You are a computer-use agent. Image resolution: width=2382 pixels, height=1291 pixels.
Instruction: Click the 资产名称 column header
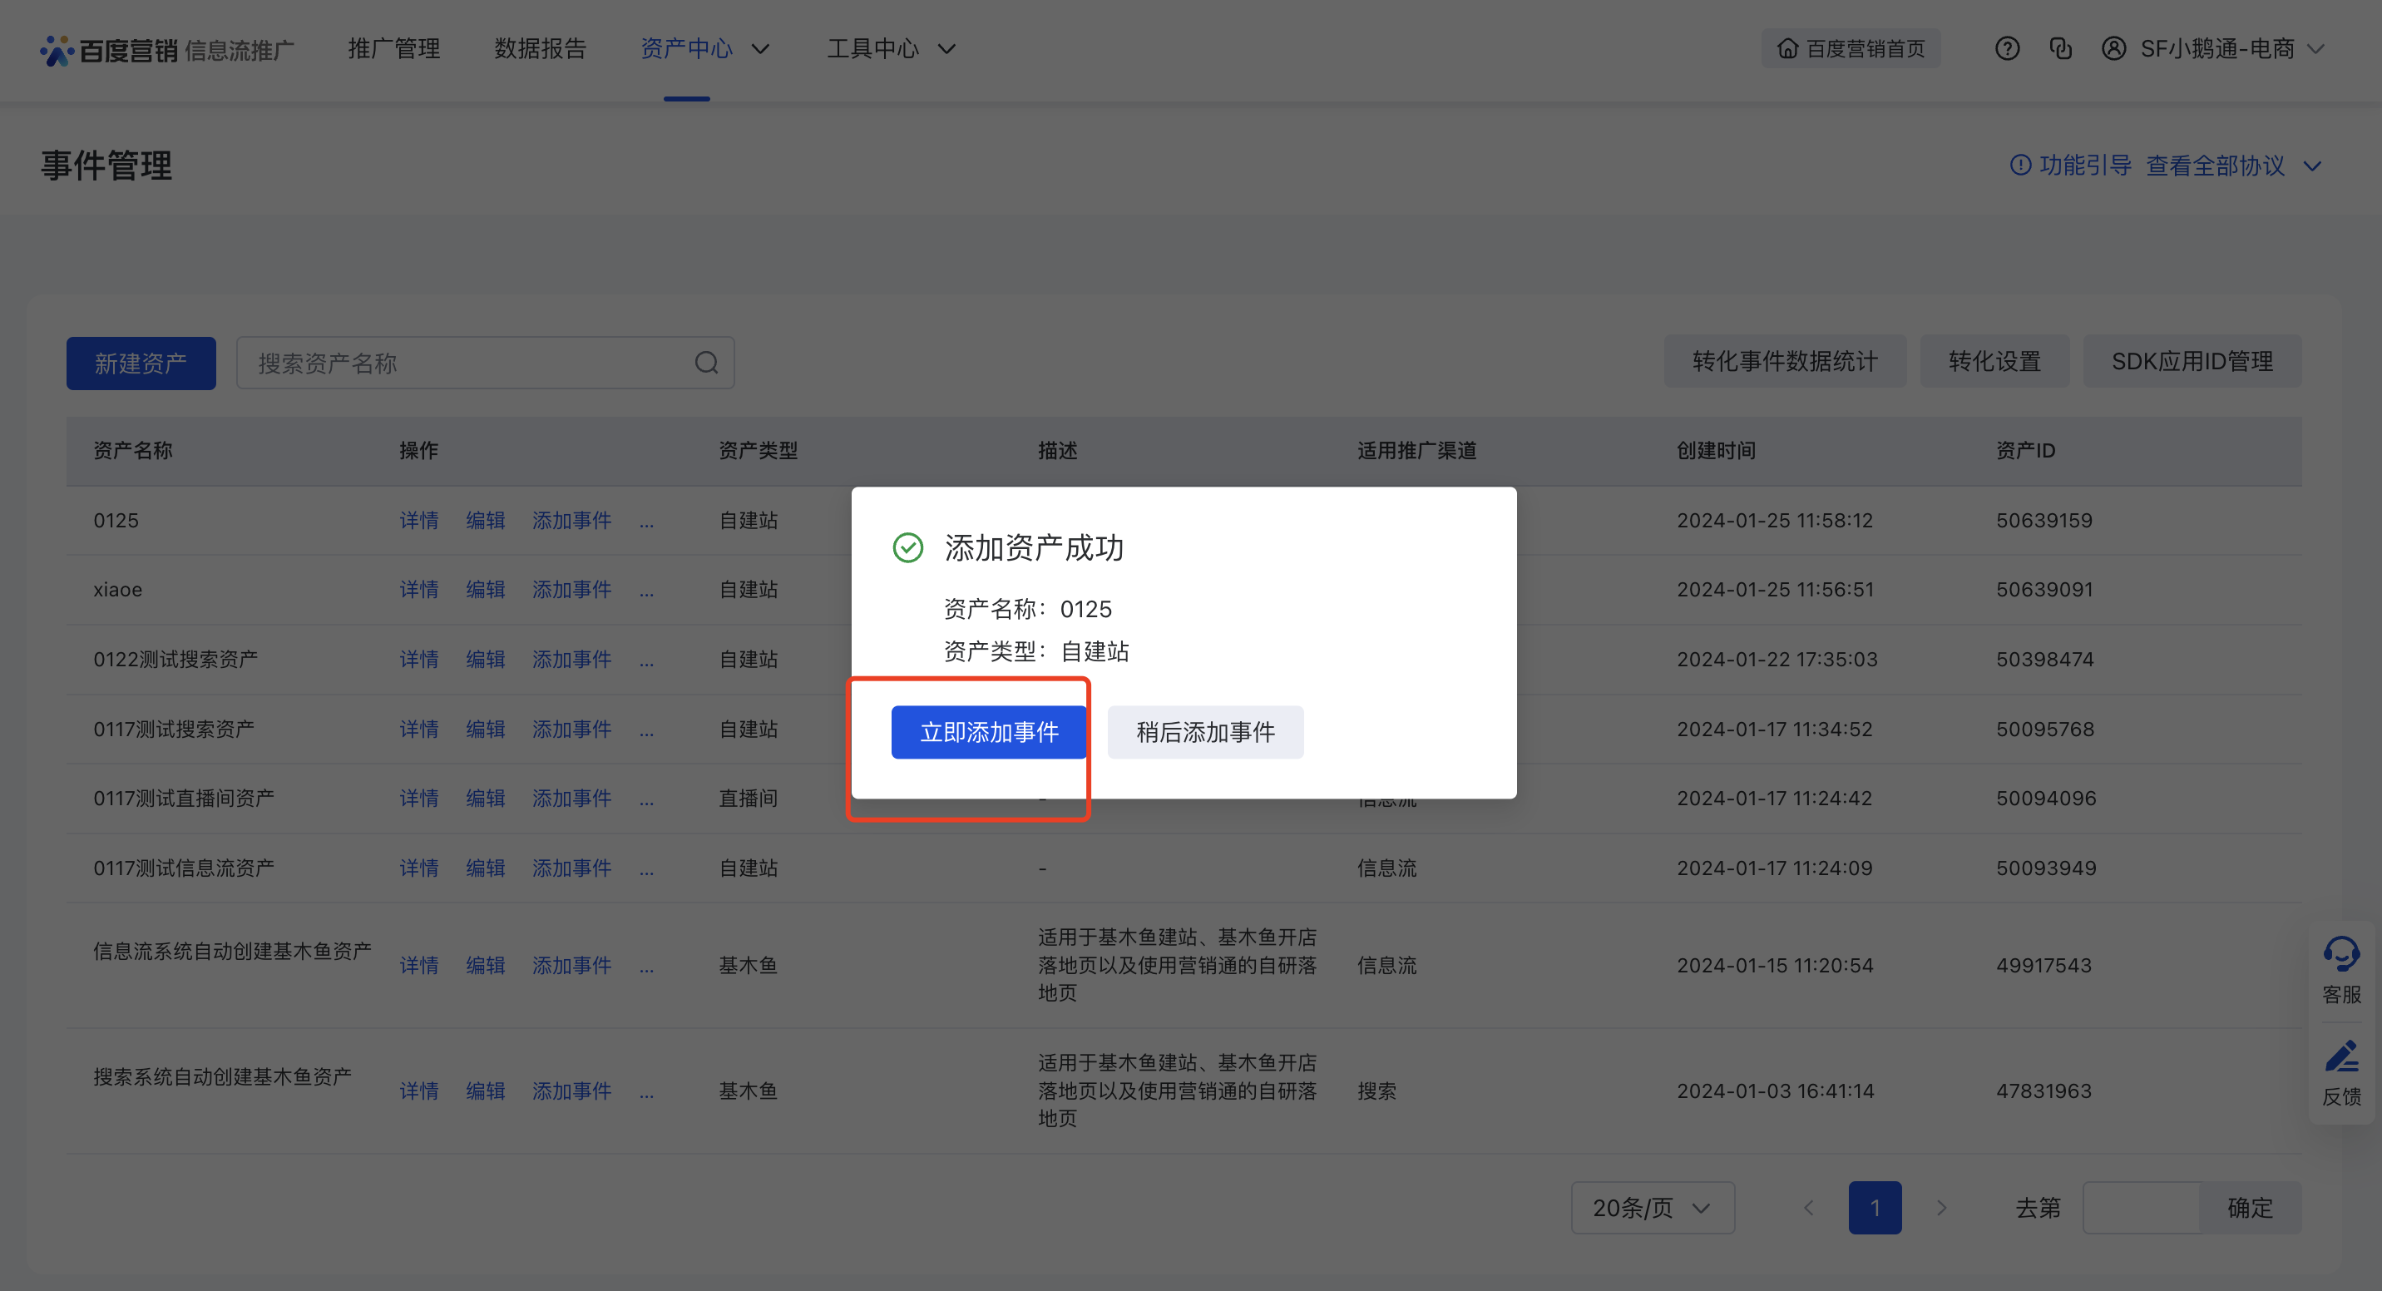pos(133,452)
